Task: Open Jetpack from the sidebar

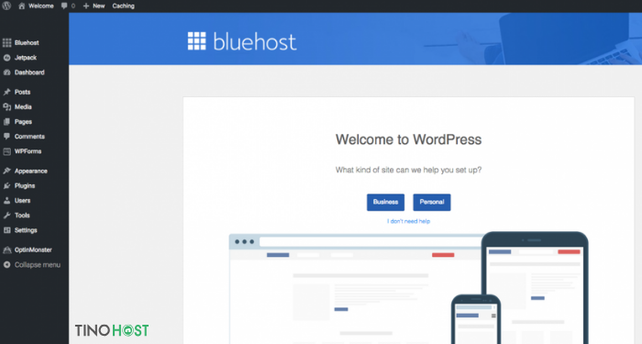Action: [x=26, y=58]
